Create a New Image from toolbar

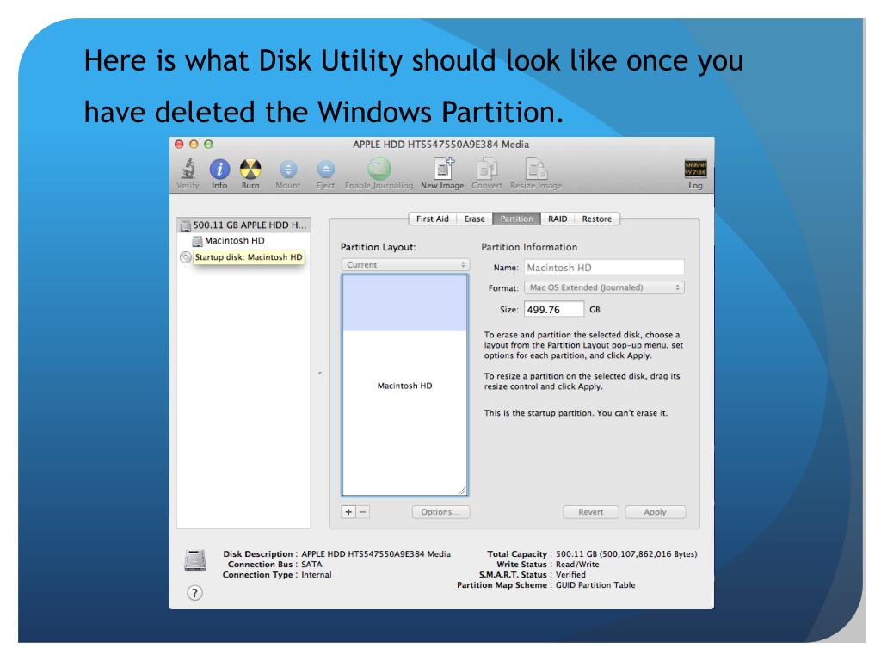click(x=443, y=168)
